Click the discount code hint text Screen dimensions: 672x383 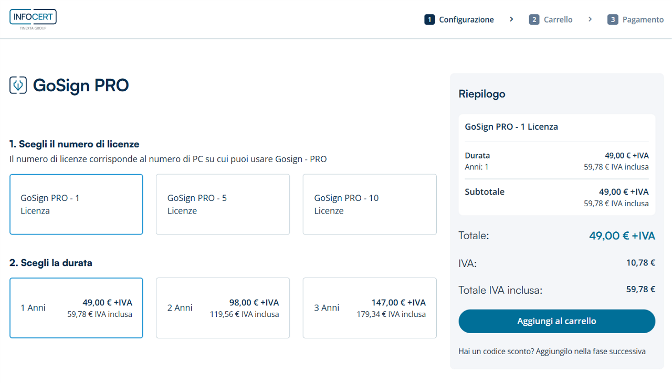552,352
